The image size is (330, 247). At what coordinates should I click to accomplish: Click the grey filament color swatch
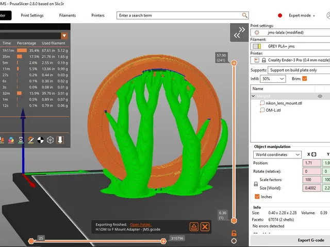[257, 46]
